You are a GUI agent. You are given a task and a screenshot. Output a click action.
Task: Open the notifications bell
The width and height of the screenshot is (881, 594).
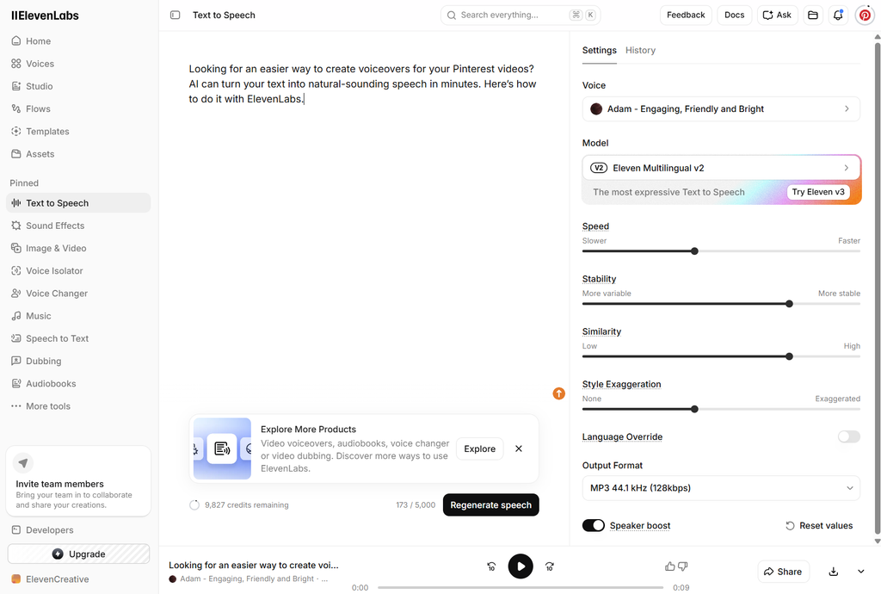(x=838, y=15)
